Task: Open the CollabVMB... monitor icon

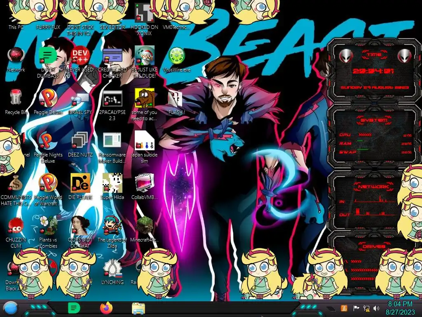Action: (144, 183)
